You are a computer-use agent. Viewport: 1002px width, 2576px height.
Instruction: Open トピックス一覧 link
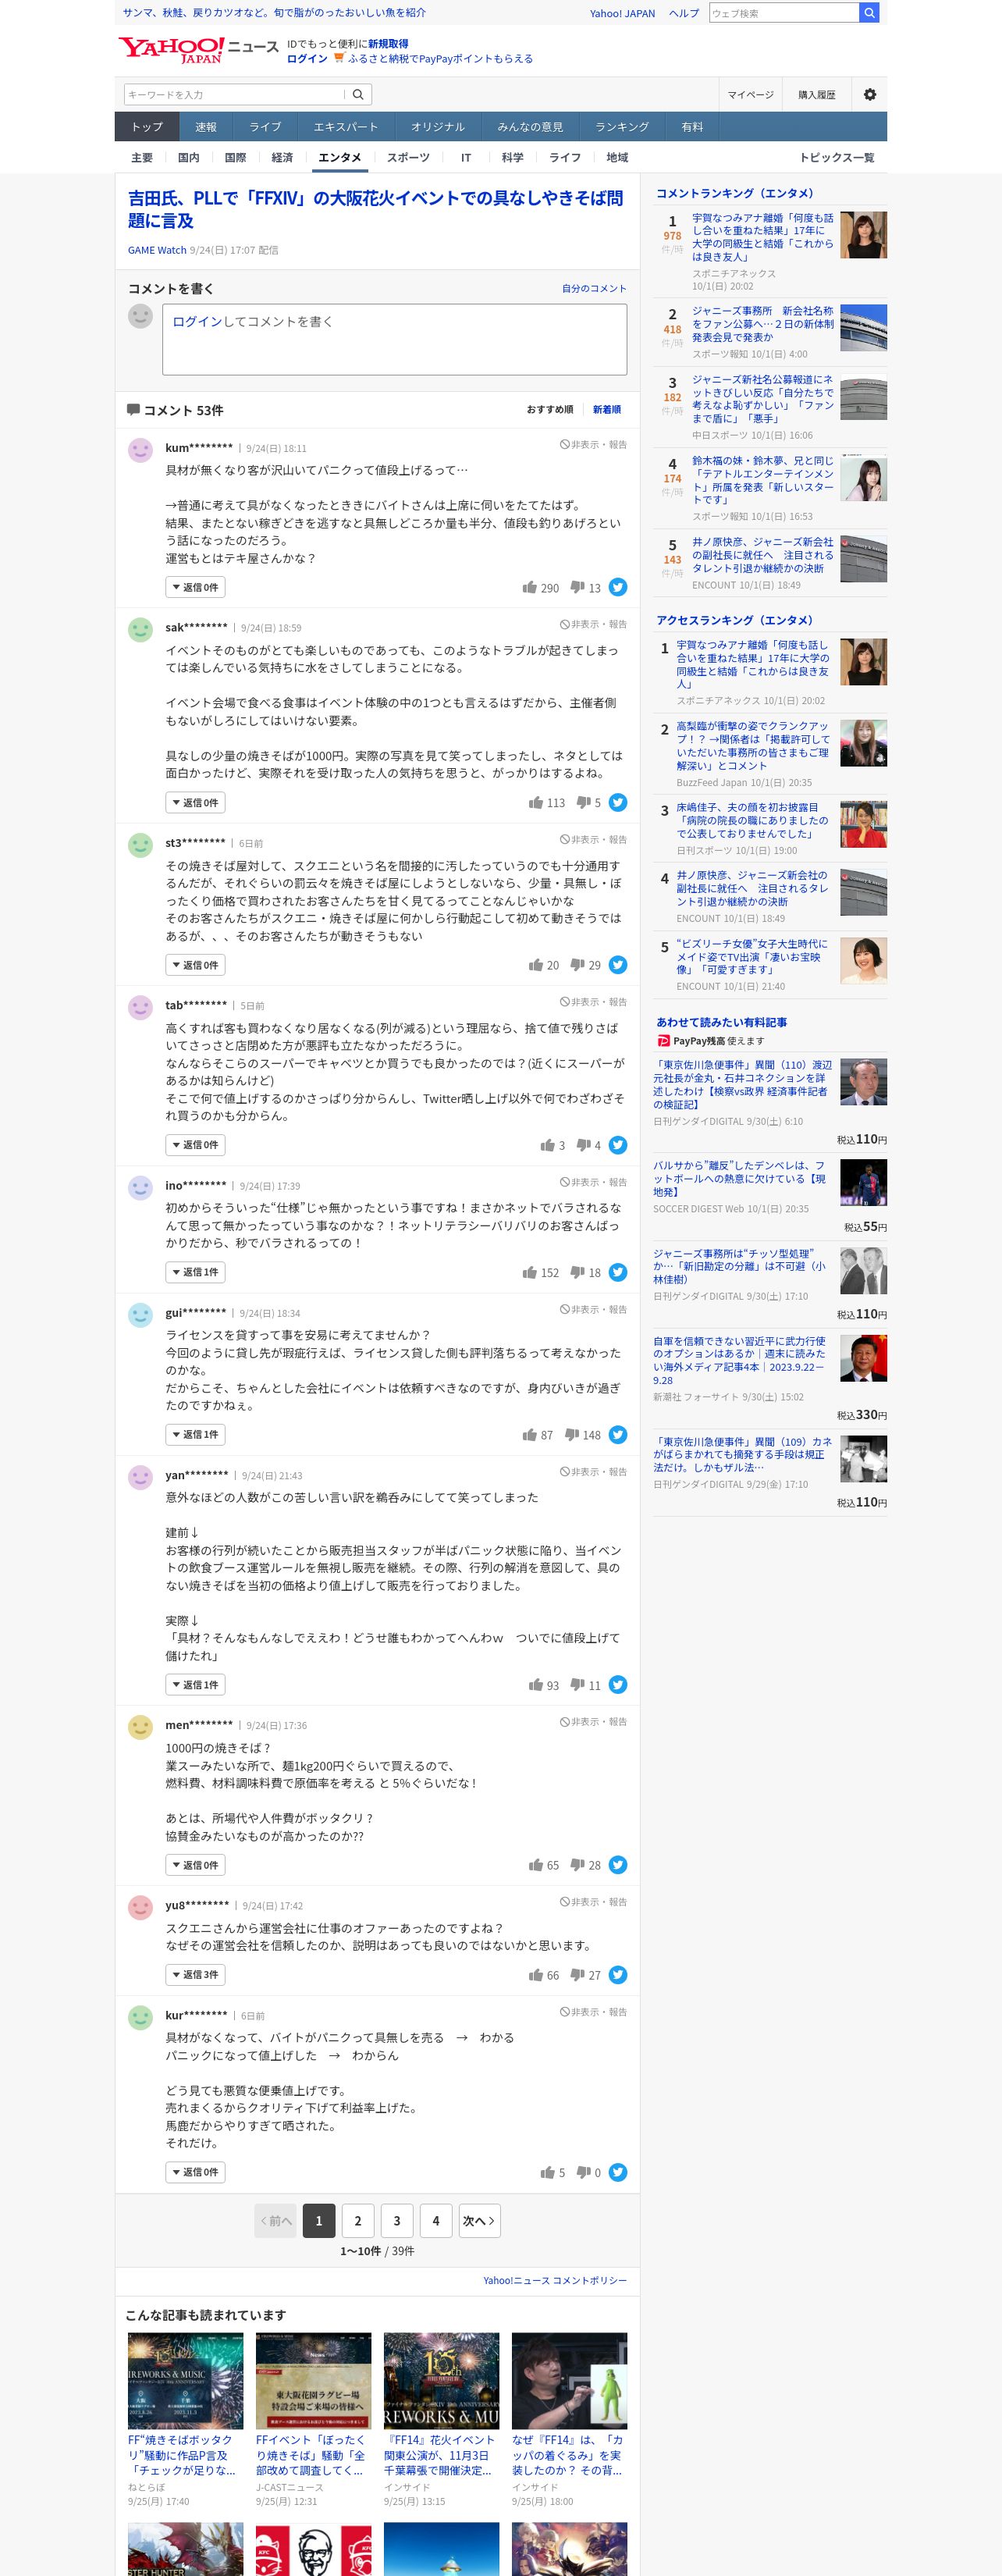pos(836,157)
